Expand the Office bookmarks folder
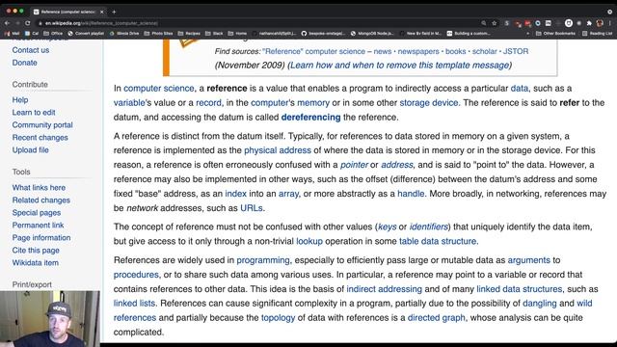617x347 pixels. point(53,34)
